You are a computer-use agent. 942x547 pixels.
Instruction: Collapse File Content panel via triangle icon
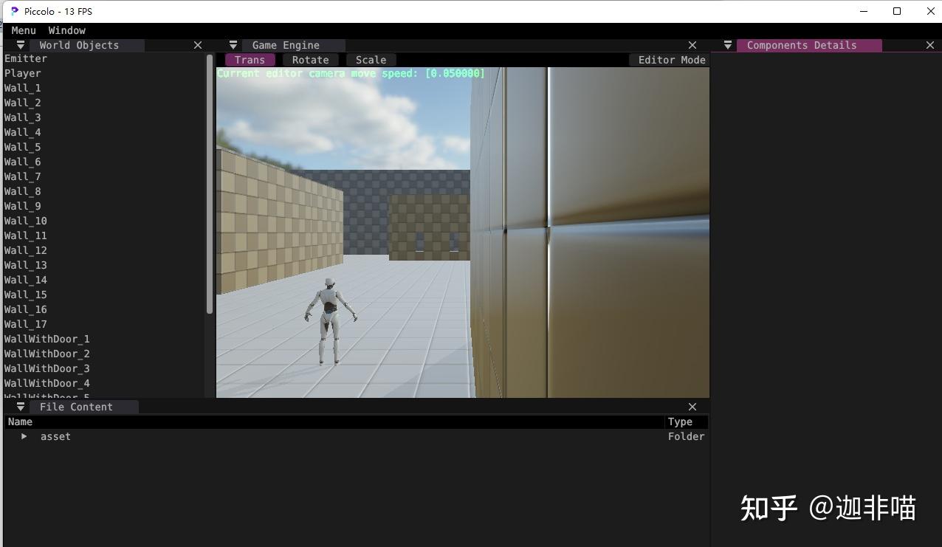(20, 407)
